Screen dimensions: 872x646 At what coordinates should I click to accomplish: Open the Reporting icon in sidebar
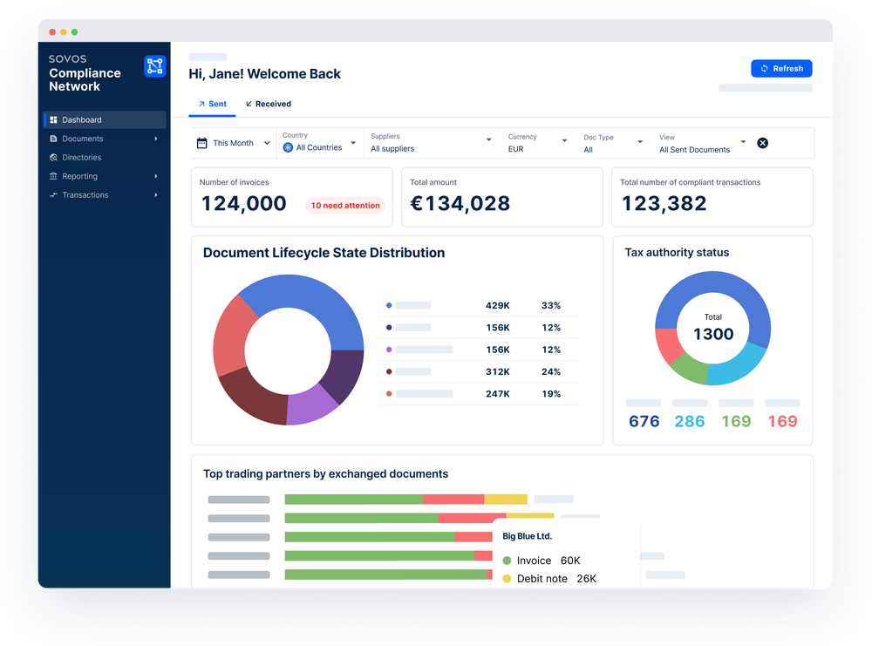tap(56, 176)
